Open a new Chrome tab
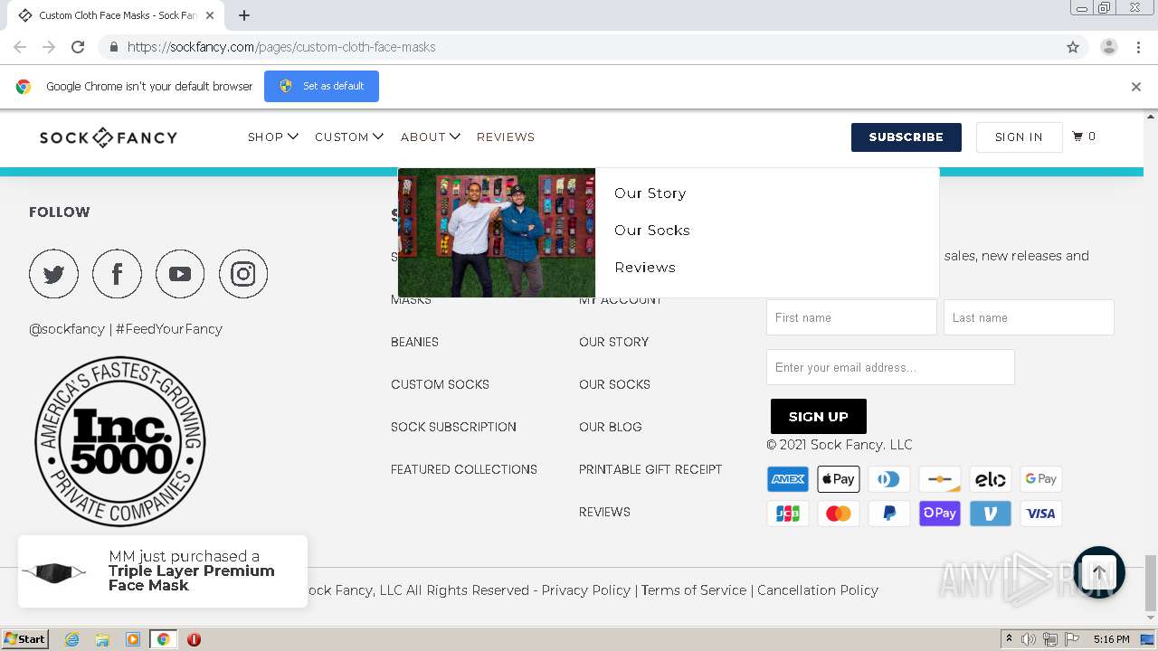This screenshot has height=651, width=1158. coord(244,15)
